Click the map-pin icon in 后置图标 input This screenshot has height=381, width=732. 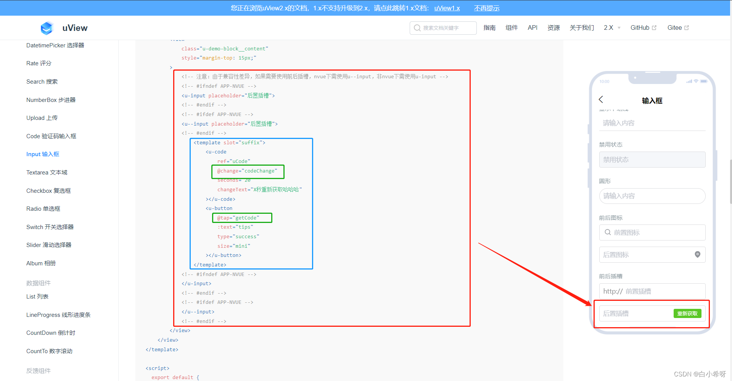(x=698, y=254)
